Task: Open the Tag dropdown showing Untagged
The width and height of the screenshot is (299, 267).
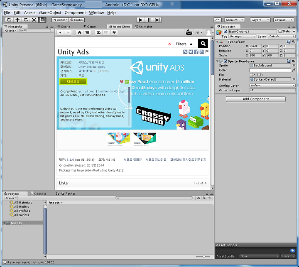Action: click(242, 36)
